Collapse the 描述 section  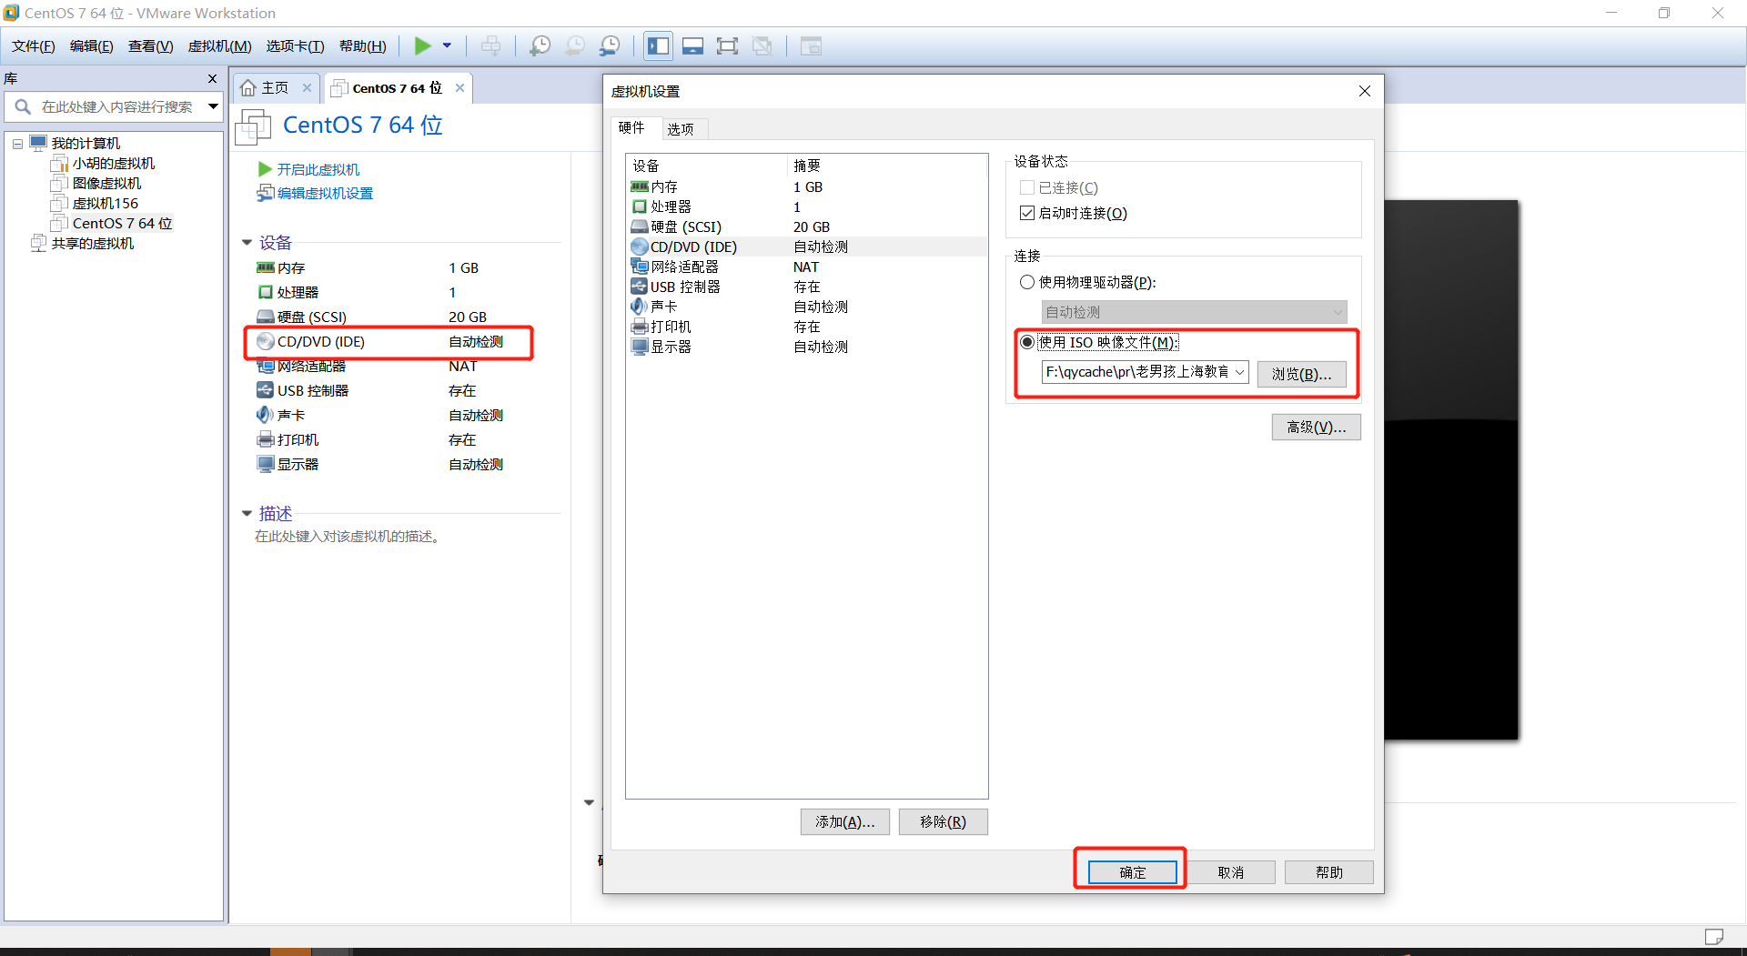(247, 514)
